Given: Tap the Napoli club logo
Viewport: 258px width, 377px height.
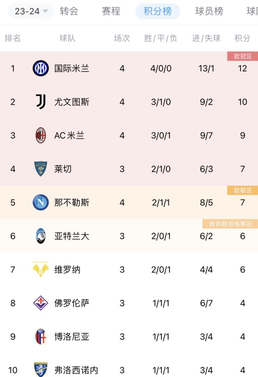Looking at the screenshot, I should coord(41,202).
